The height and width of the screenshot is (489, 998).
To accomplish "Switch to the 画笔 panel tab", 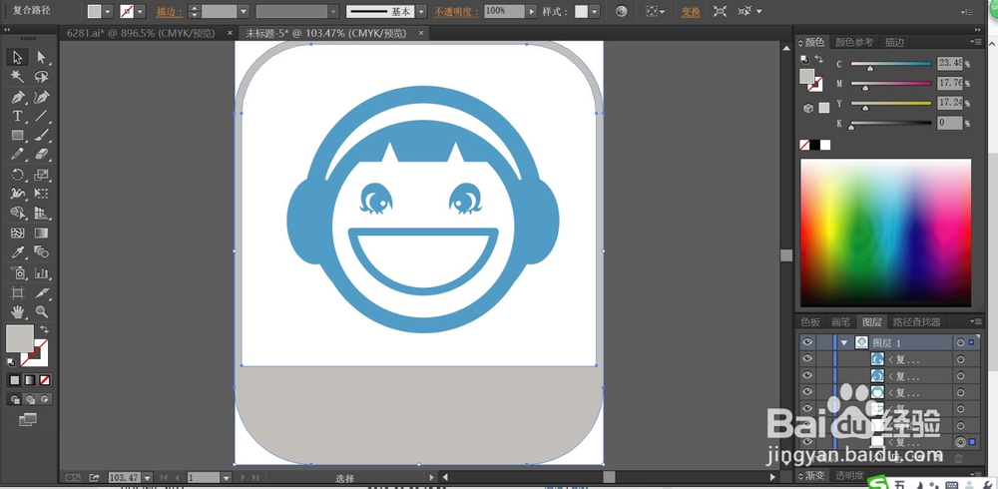I will pos(840,322).
